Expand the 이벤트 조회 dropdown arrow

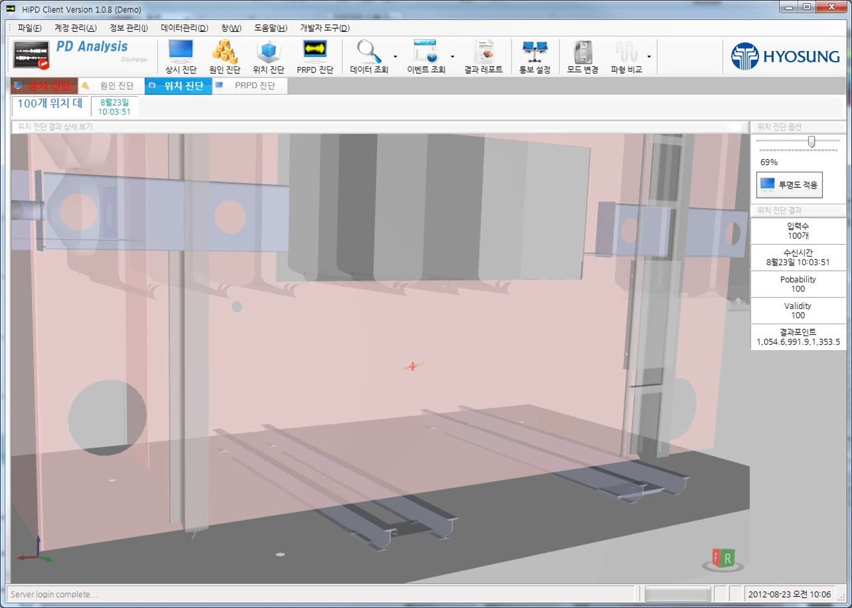[453, 56]
